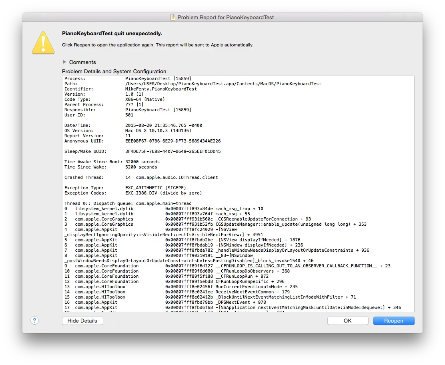445x365 pixels.
Task: Click the Version value '1.0 (1)'
Action: coord(134,94)
